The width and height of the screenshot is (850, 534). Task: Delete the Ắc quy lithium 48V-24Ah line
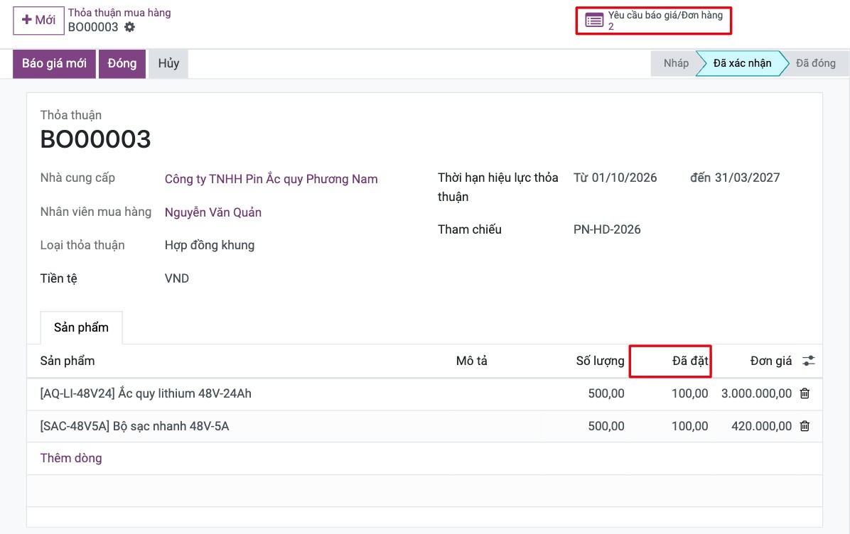tap(805, 393)
